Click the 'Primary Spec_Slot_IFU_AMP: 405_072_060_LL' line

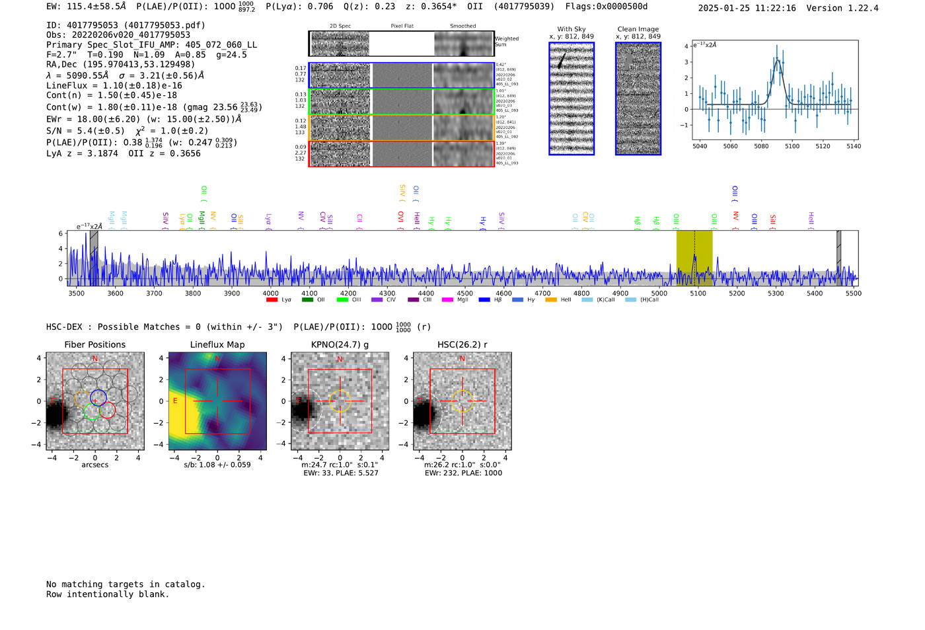(152, 45)
